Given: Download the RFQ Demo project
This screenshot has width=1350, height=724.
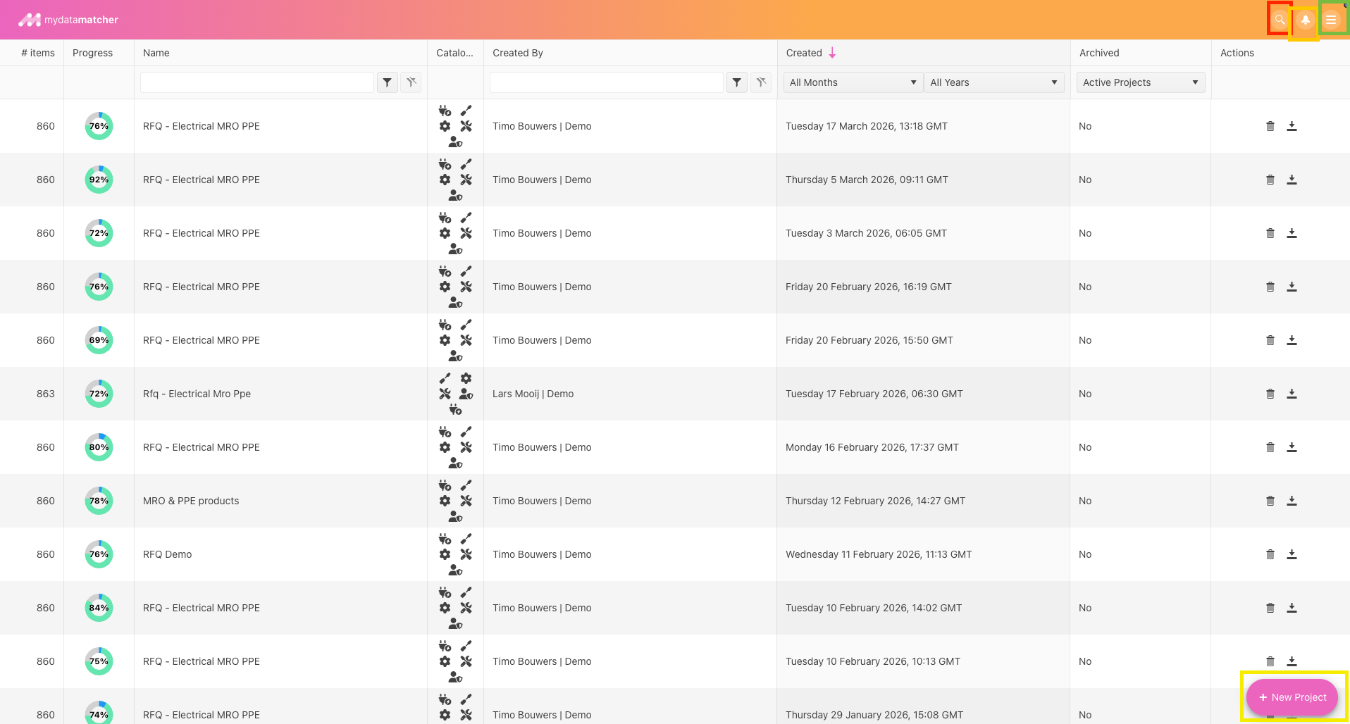Looking at the screenshot, I should tap(1292, 554).
